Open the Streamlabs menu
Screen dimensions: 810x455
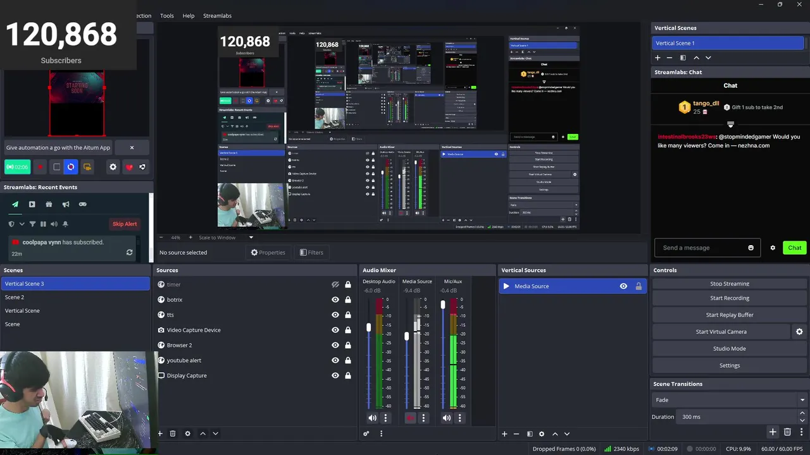coord(217,16)
